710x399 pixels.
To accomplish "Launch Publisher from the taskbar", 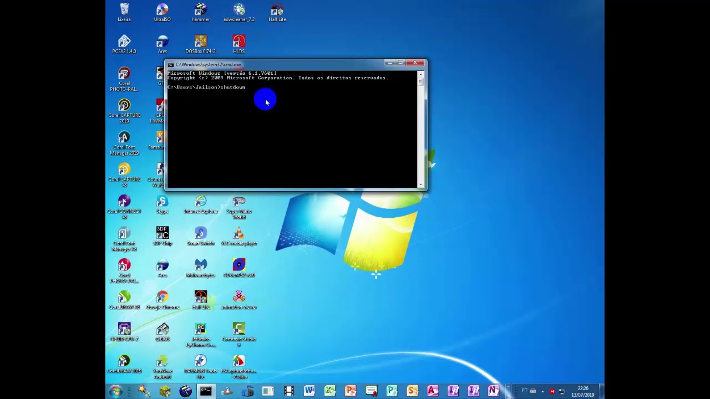I will [x=392, y=391].
